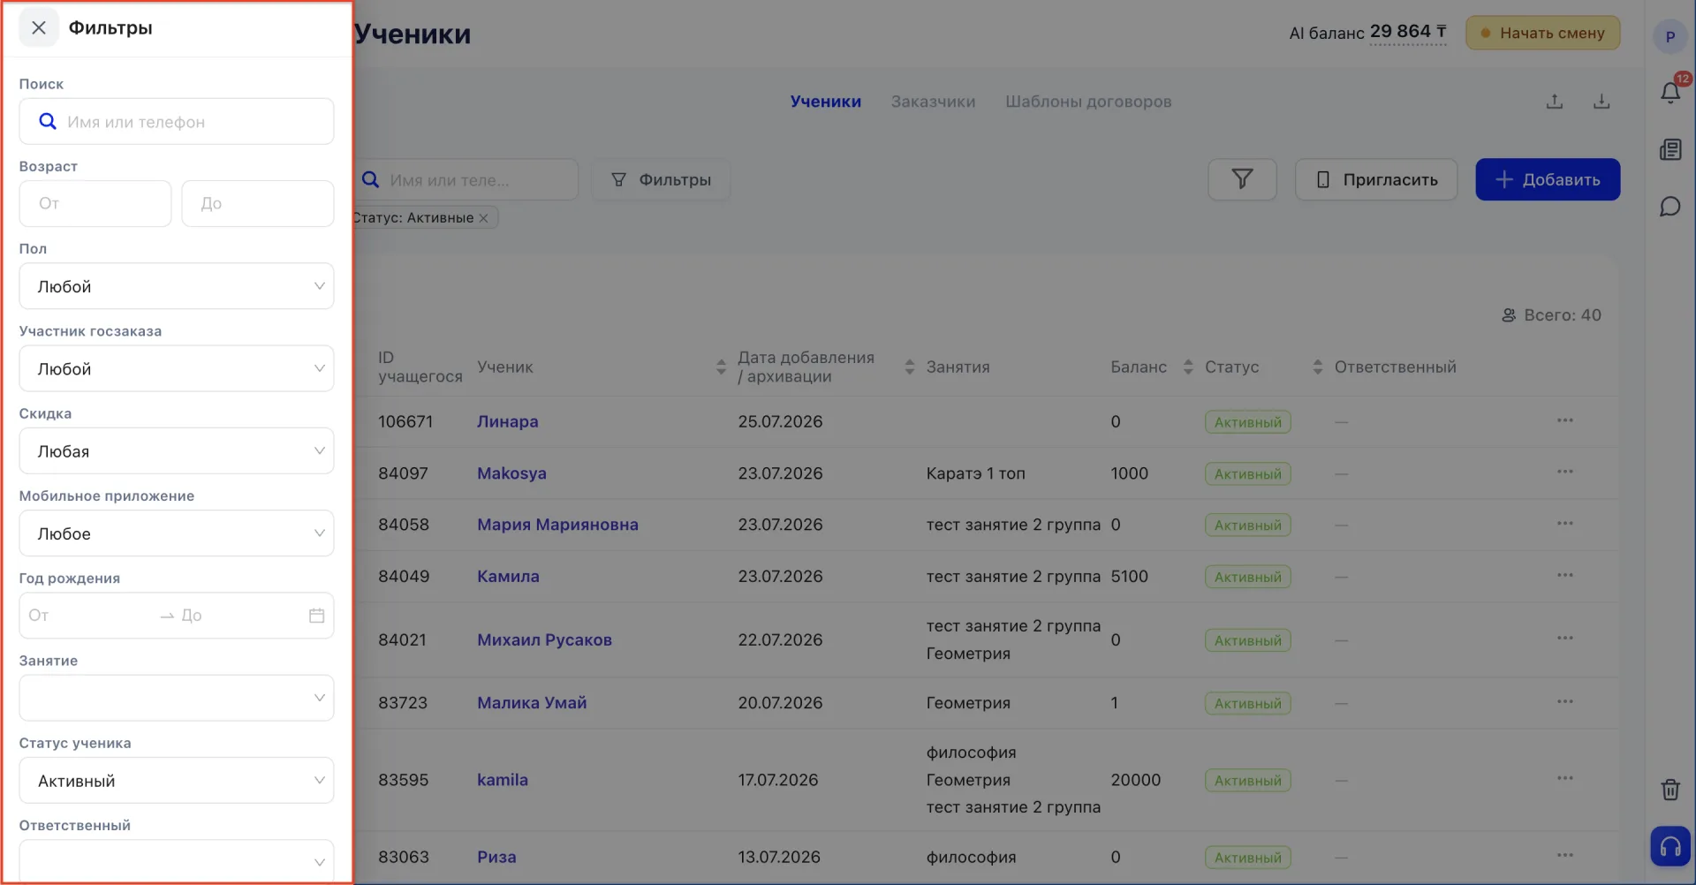Click the Возраст От field

coord(95,204)
